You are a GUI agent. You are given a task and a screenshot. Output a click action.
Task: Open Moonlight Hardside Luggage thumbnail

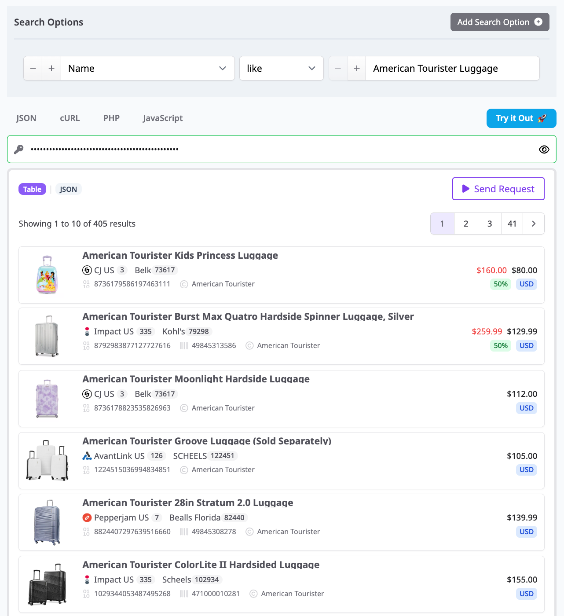pos(47,399)
